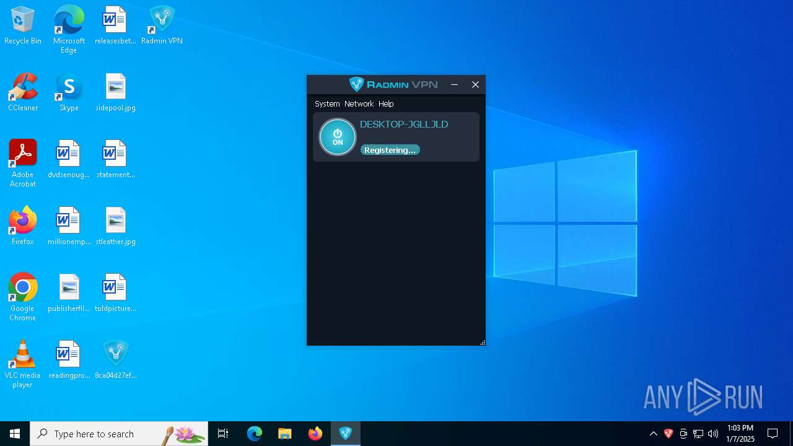The height and width of the screenshot is (446, 793).
Task: Open the notification center
Action: point(773,434)
